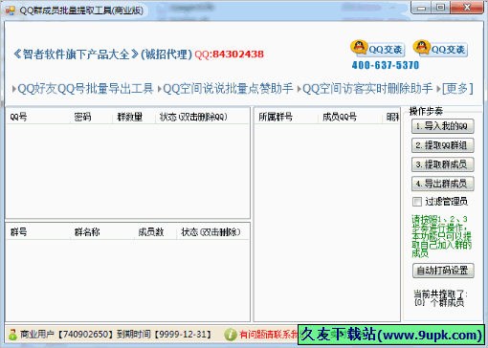
Task: Click the 状态(双击删除) column header
Action: click(x=211, y=232)
